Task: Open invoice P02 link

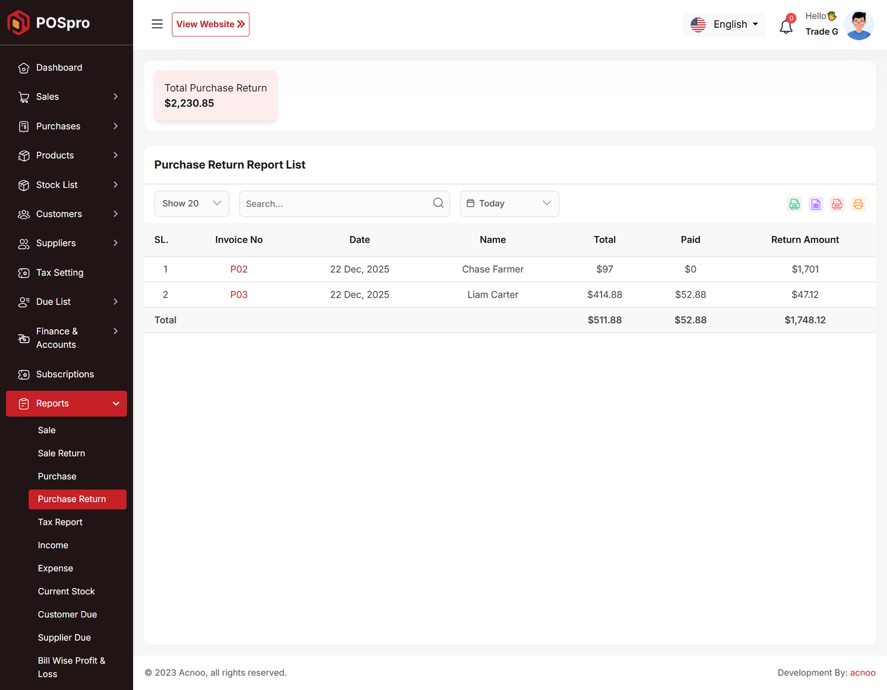Action: pyautogui.click(x=239, y=269)
